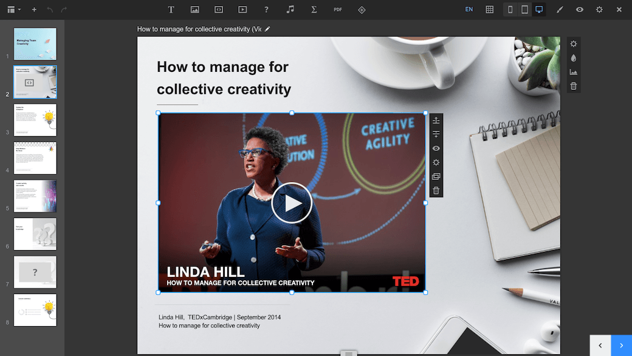The width and height of the screenshot is (632, 356).
Task: Edit the slide title with pencil icon
Action: (267, 29)
